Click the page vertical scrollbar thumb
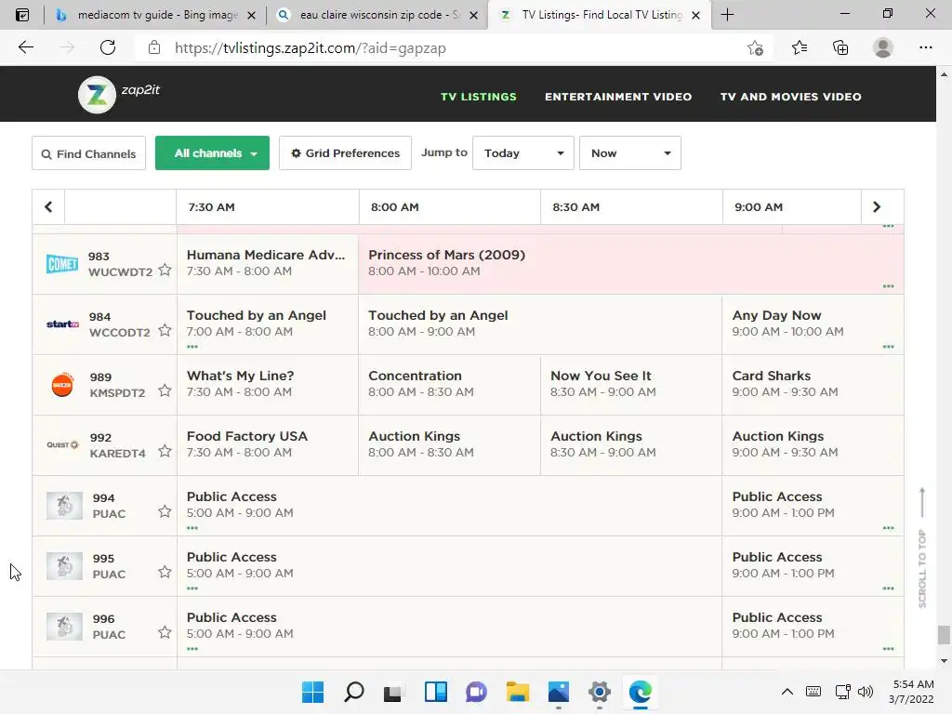 pyautogui.click(x=944, y=635)
